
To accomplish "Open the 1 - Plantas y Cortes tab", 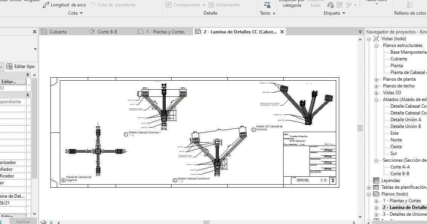I will coord(161,32).
